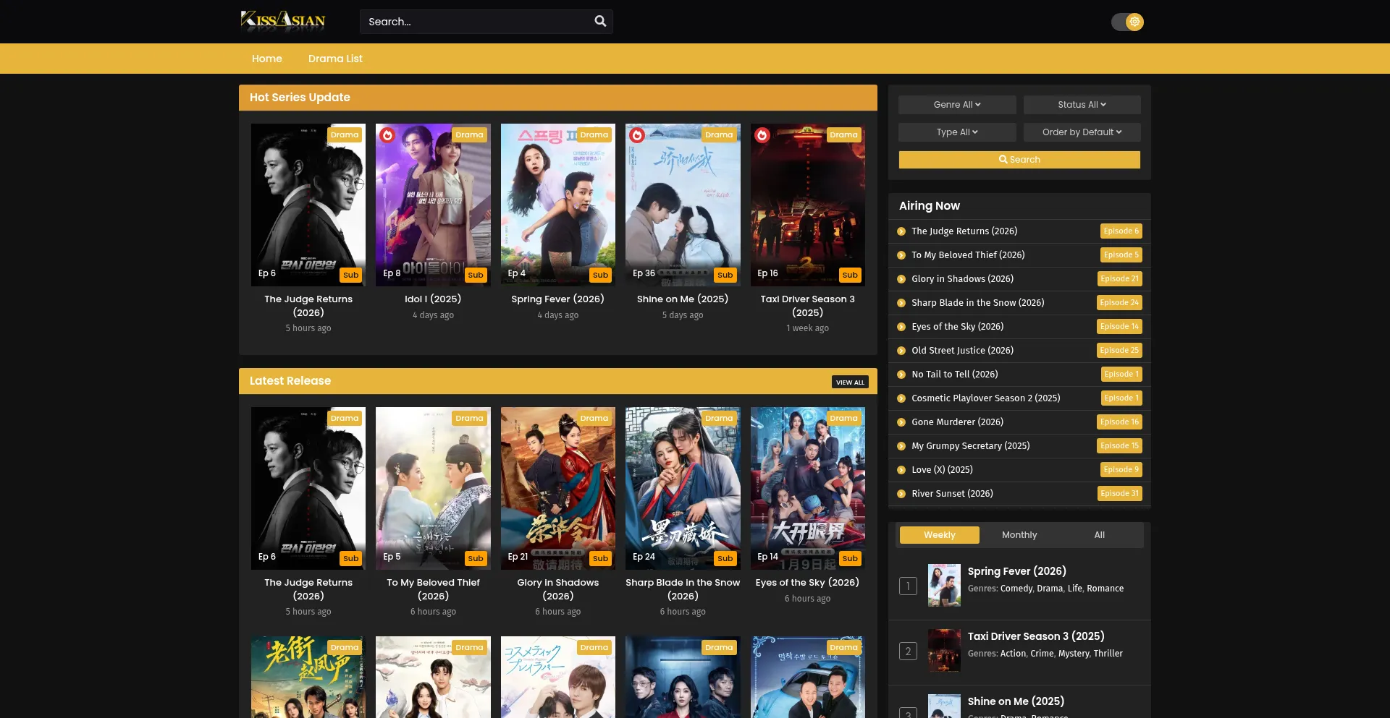Open the No Tail to Tell (2026) link
The image size is (1390, 718).
(x=954, y=375)
